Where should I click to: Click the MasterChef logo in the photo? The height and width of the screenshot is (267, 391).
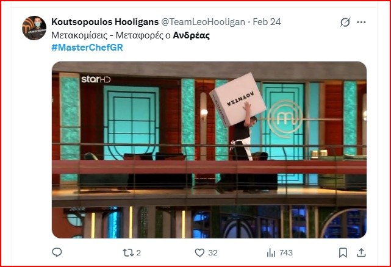(x=285, y=119)
